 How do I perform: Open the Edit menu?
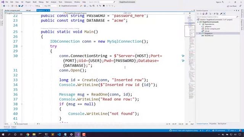tap(12, 2)
